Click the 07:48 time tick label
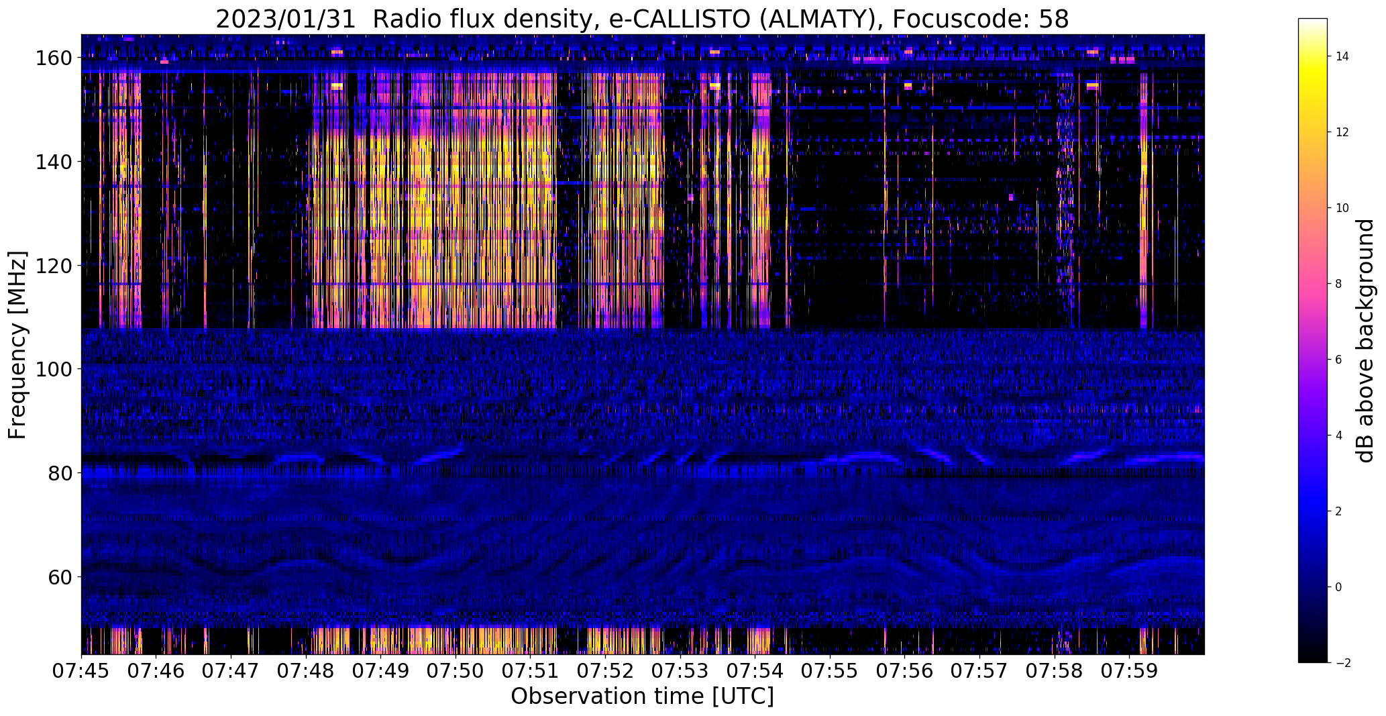Screen dimensions: 1386x716 tap(306, 671)
